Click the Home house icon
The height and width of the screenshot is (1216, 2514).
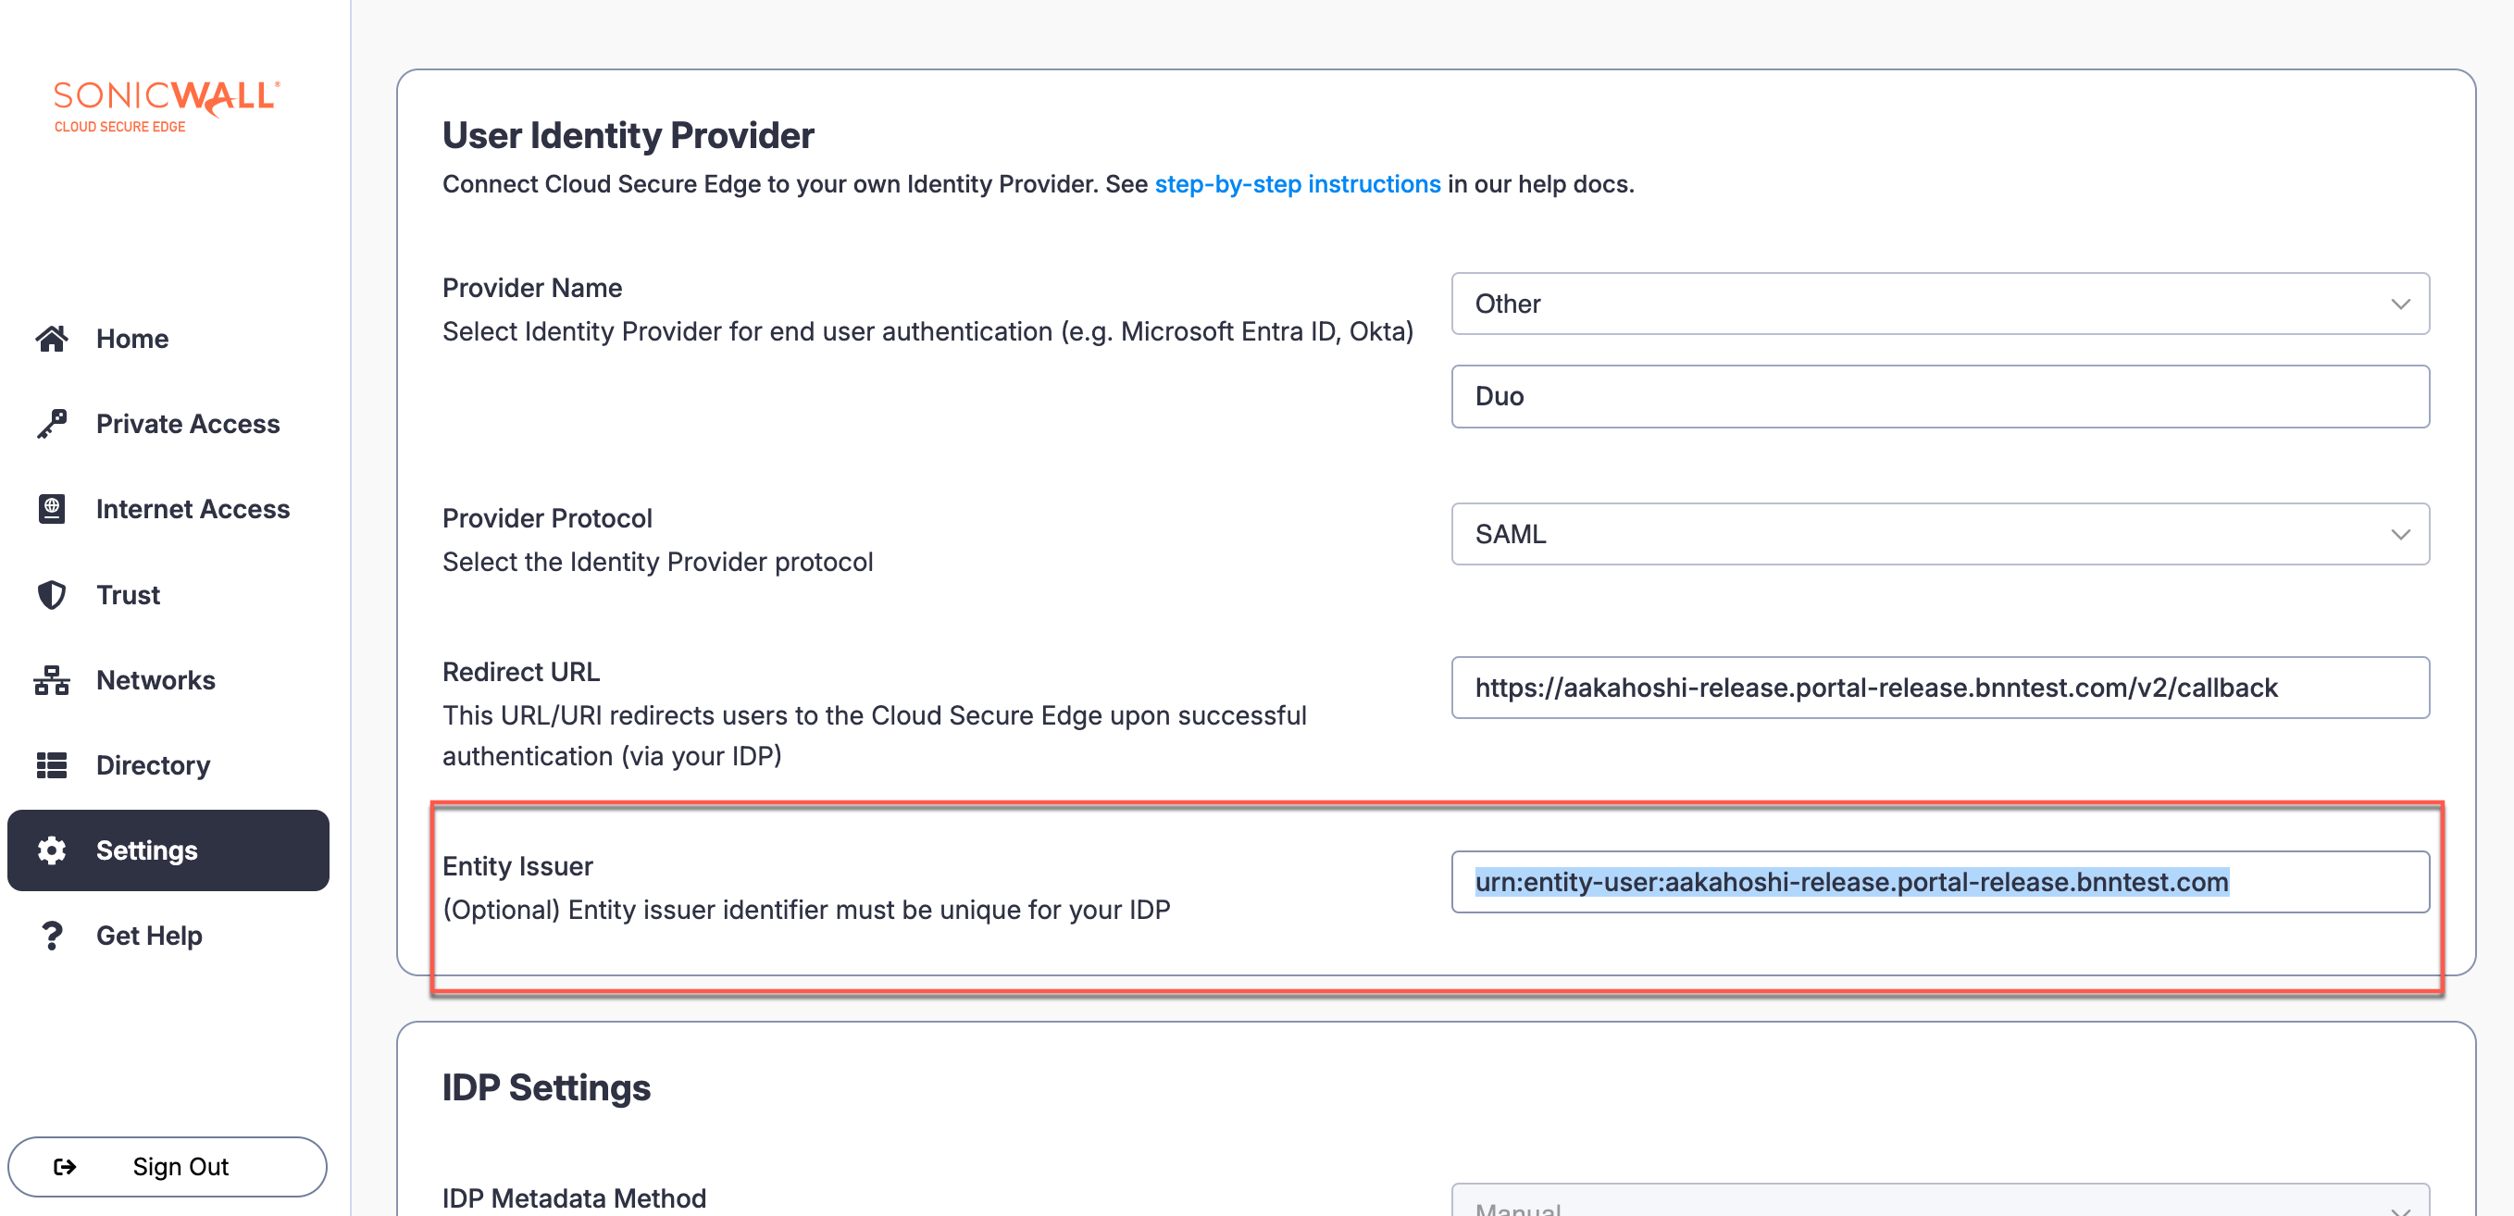tap(52, 339)
